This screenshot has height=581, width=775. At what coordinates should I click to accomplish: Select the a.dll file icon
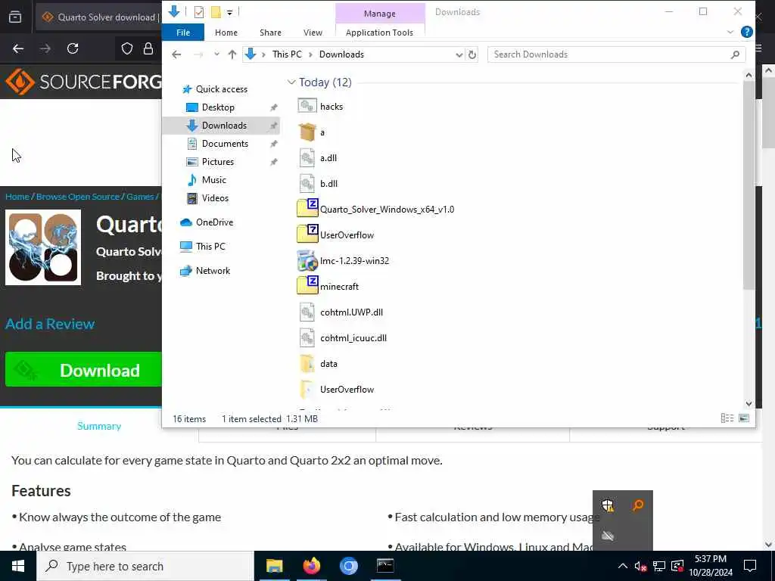tap(307, 157)
